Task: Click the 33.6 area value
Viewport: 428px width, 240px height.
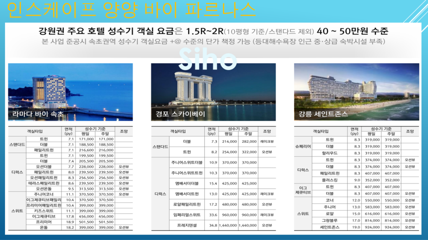Action: (213, 215)
